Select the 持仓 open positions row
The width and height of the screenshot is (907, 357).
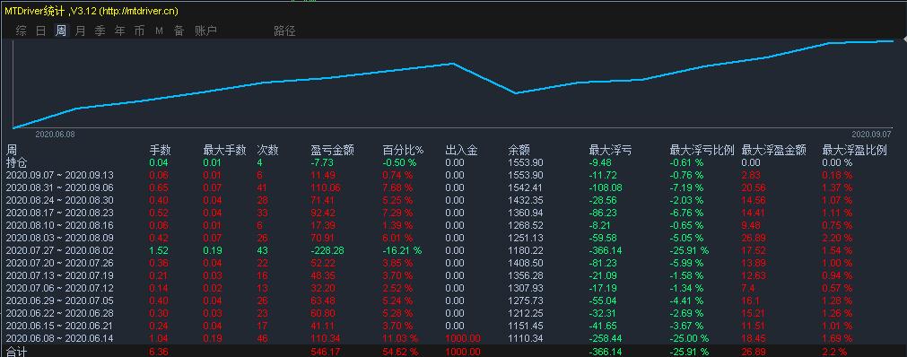coord(454,162)
